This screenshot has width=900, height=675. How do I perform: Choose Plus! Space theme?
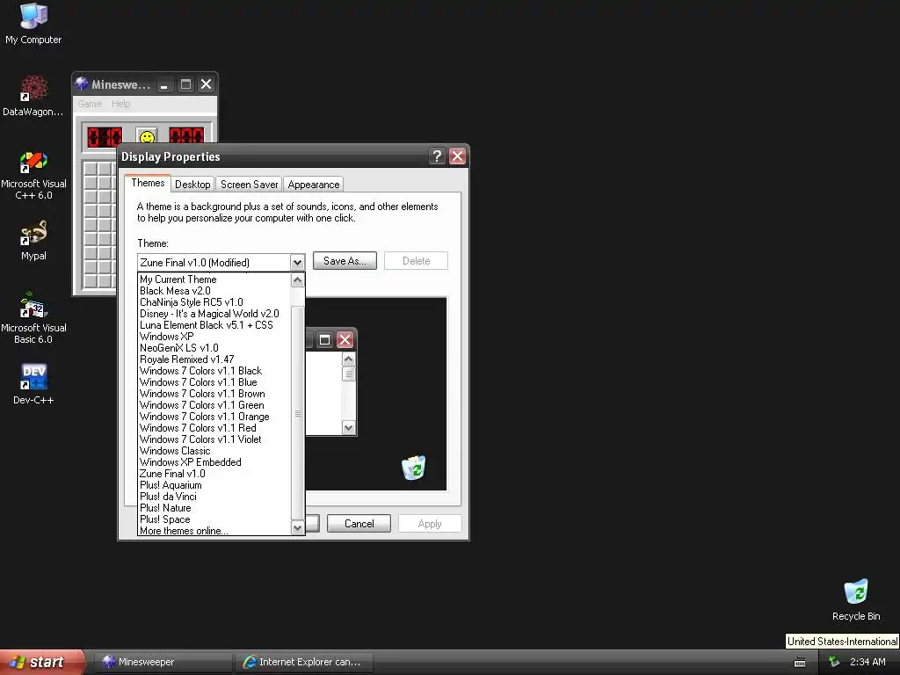[214, 519]
